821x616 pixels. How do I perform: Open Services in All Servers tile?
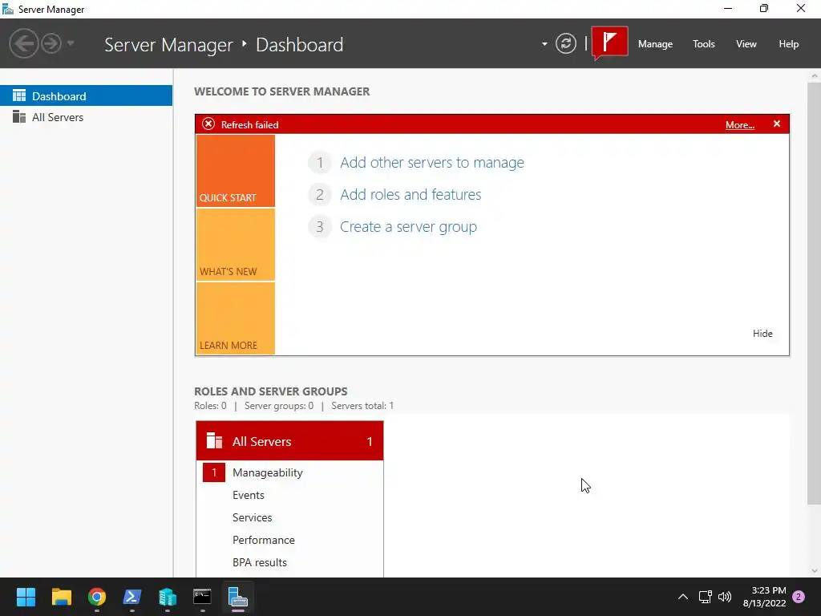[x=252, y=517]
